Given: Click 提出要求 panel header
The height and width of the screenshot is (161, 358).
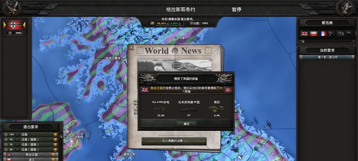Looking at the screenshot, I should click(31, 127).
